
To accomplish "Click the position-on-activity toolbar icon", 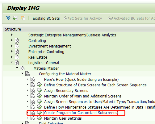I will (x=16, y=18).
